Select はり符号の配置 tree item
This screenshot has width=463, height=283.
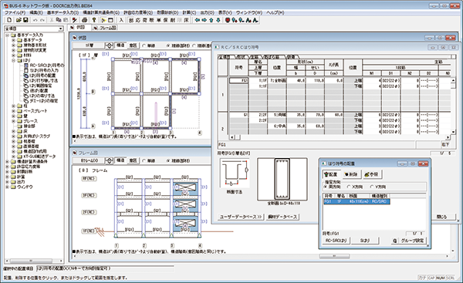42,76
